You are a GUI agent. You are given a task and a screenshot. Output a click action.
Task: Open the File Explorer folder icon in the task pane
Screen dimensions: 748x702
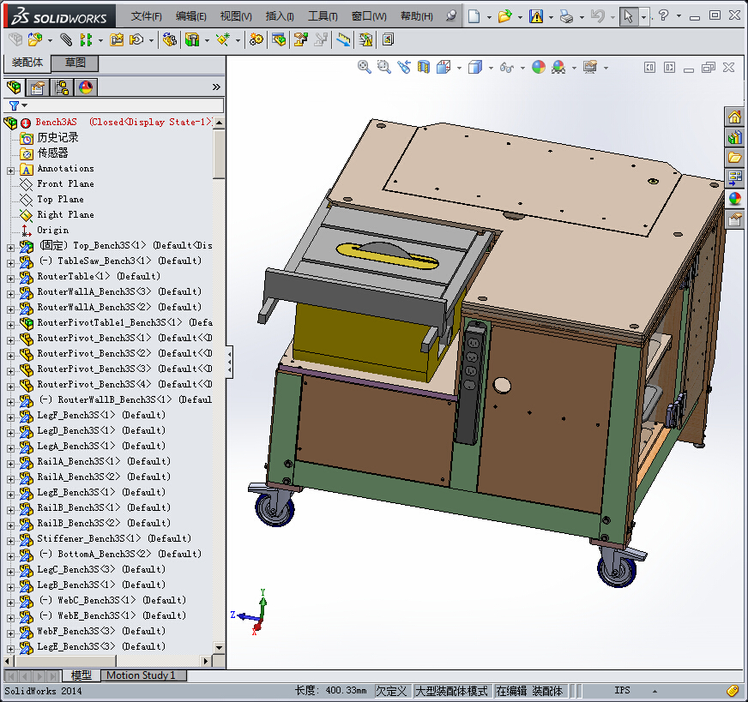click(735, 158)
